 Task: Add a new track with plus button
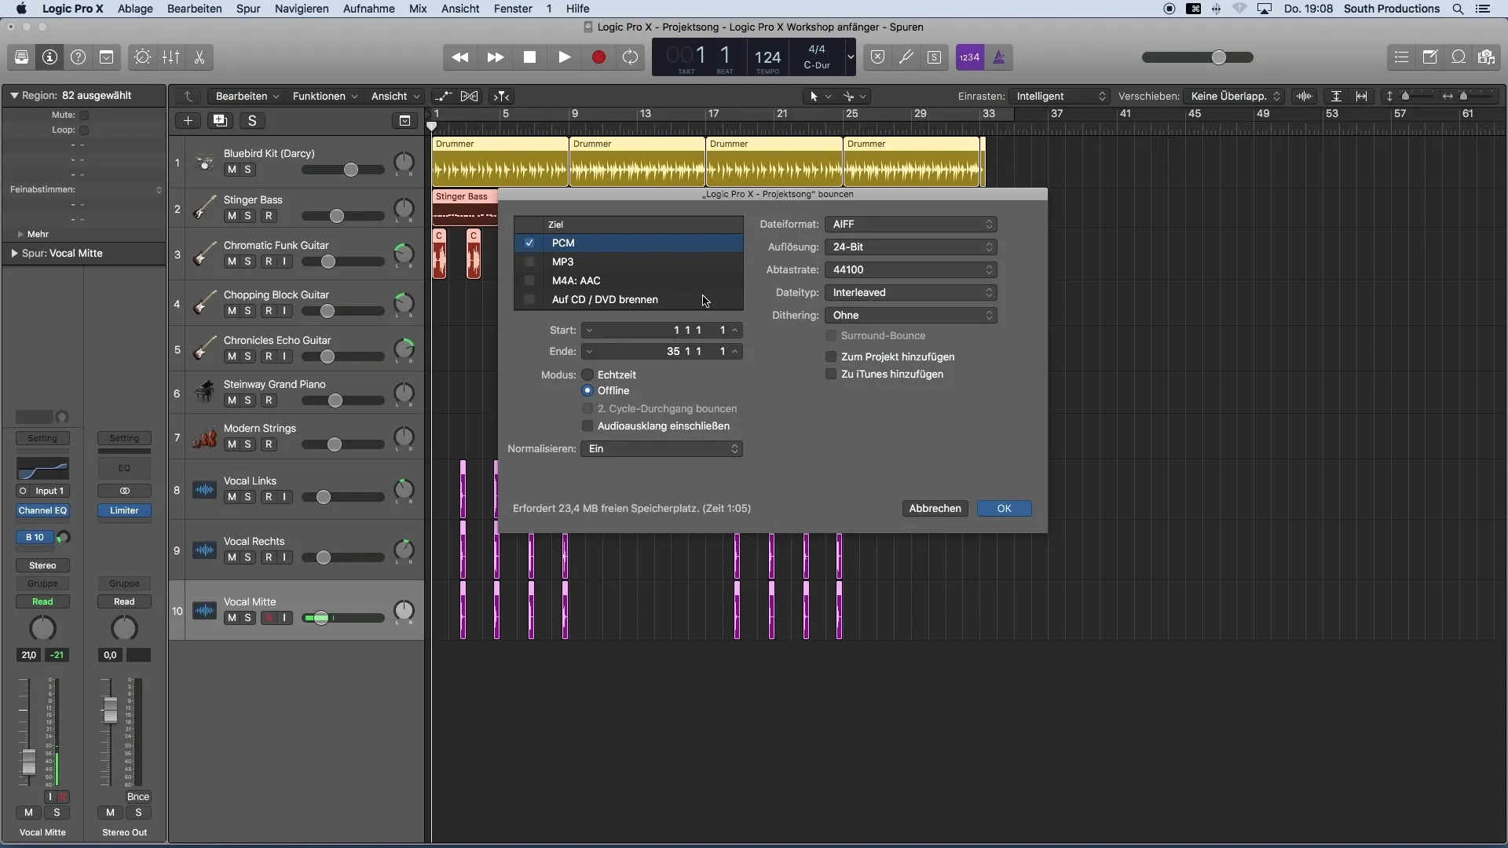pos(188,120)
